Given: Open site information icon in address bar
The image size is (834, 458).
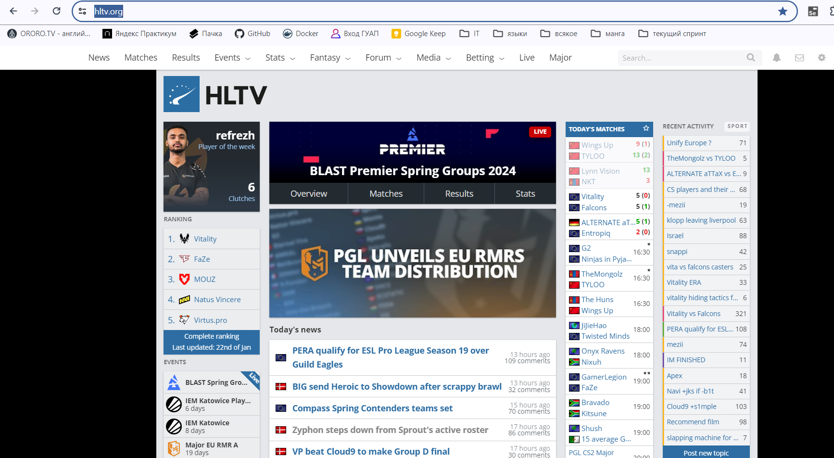Looking at the screenshot, I should click(x=82, y=11).
